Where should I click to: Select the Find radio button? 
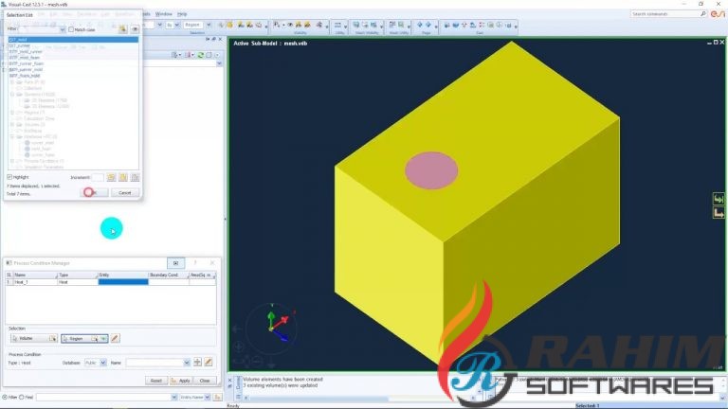click(22, 397)
